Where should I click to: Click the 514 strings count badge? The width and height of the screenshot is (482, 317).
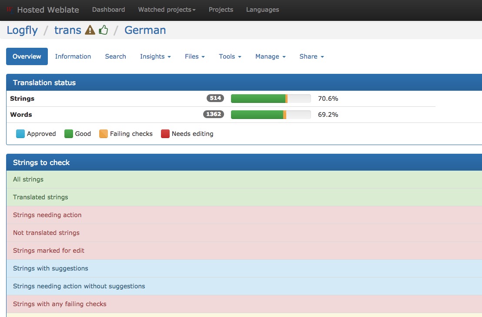(x=215, y=98)
